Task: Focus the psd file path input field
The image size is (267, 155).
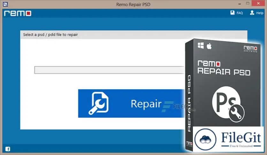Action: (109, 70)
